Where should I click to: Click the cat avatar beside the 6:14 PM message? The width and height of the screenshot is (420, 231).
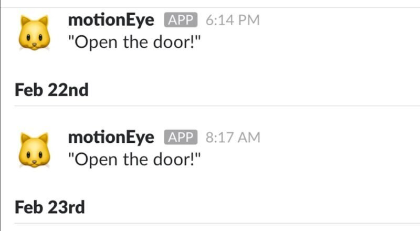coord(34,32)
